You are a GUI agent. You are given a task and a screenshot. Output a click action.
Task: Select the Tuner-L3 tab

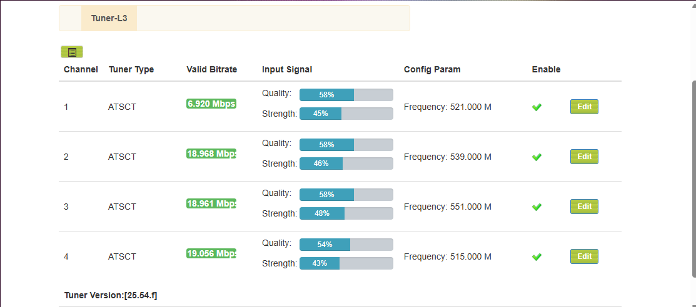109,18
